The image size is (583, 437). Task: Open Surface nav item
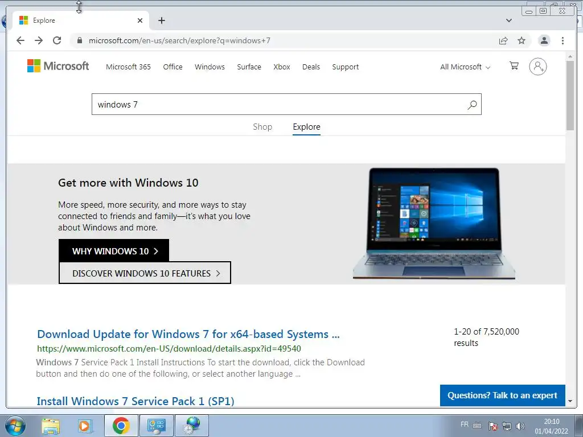(249, 67)
